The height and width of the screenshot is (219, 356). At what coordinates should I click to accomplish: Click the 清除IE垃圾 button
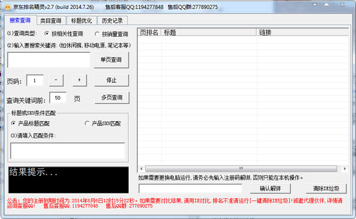(326, 188)
